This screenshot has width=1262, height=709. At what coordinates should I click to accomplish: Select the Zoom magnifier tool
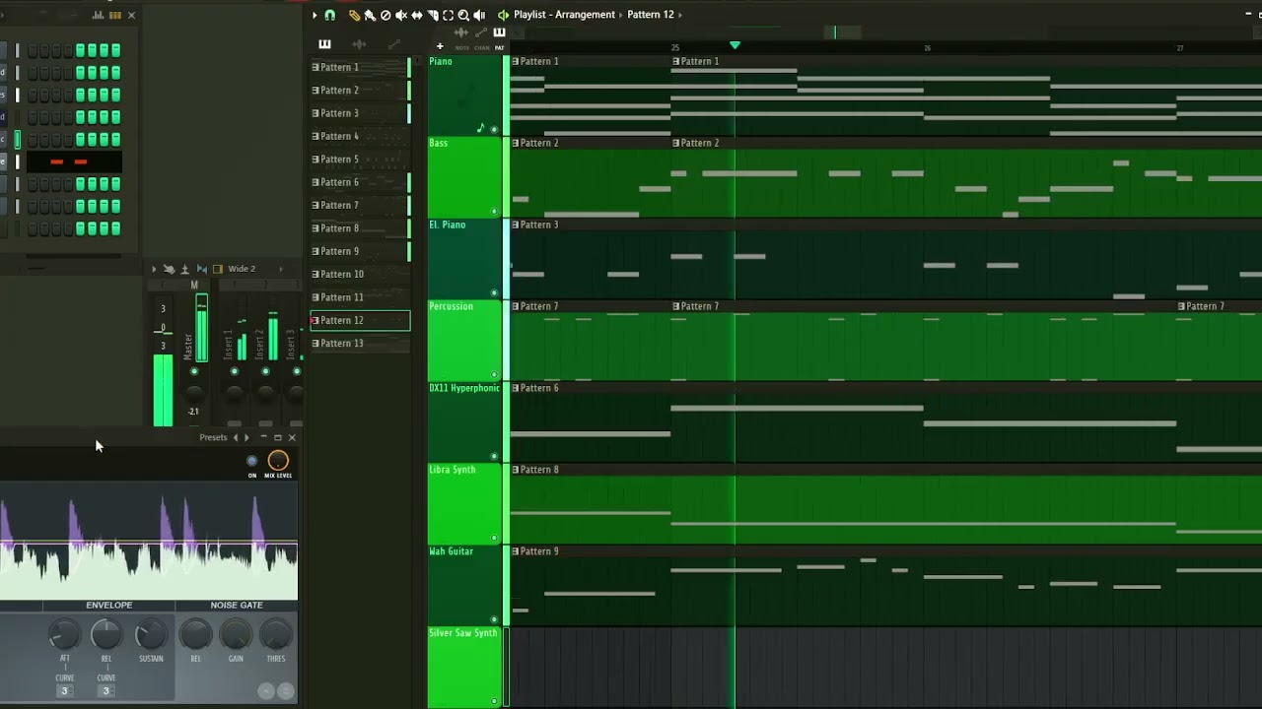[x=463, y=15]
